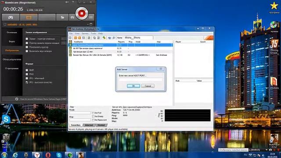Stop recording with Bandicam's red button
This screenshot has height=158, width=281.
click(82, 14)
